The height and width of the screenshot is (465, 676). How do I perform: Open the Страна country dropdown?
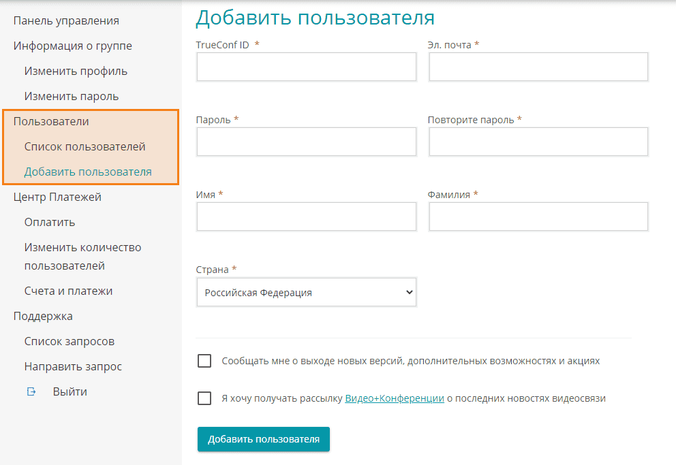pos(307,292)
